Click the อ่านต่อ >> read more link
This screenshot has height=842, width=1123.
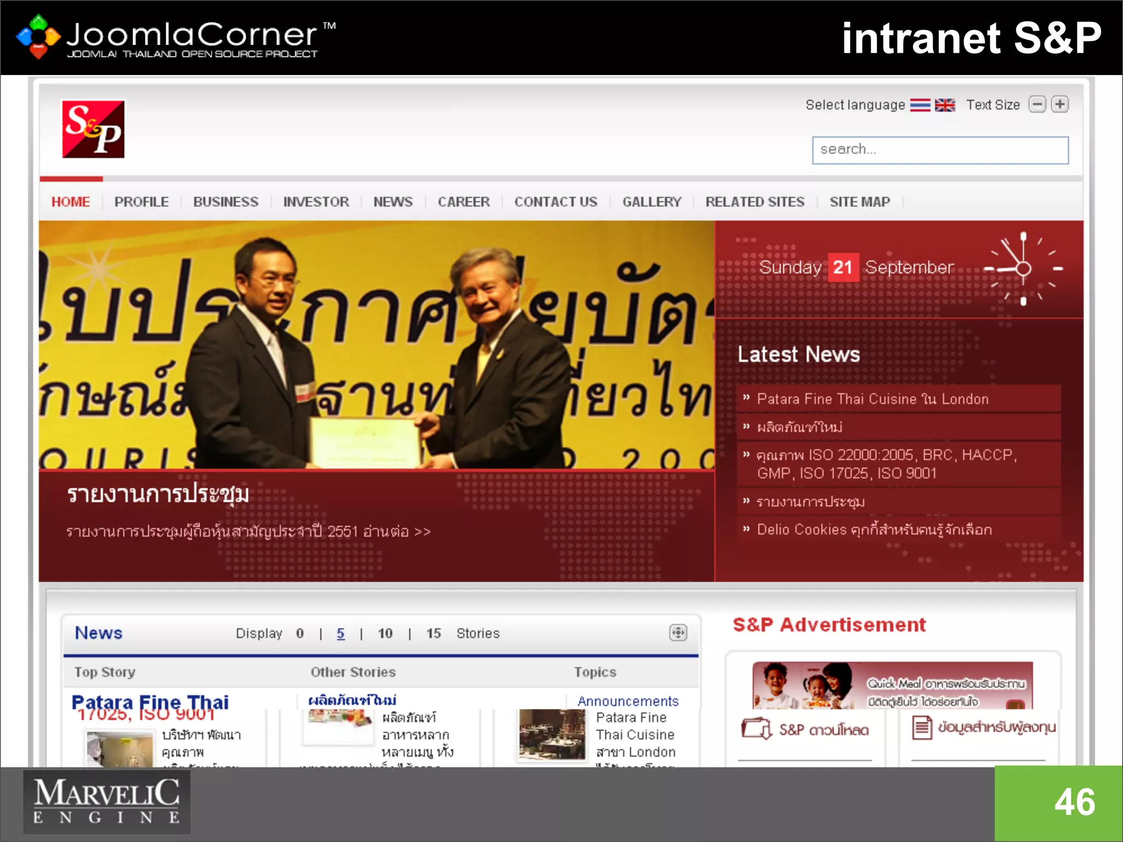397,531
